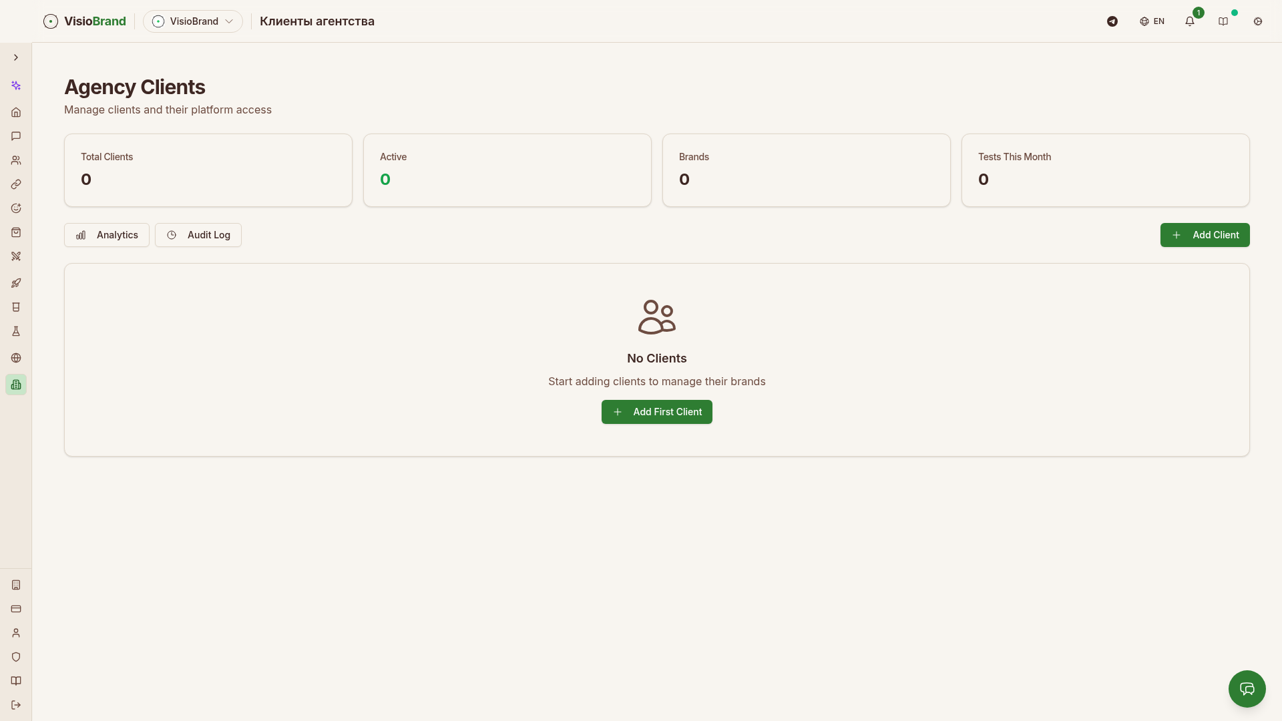Open the floating chat support widget
This screenshot has width=1282, height=721.
1247,689
